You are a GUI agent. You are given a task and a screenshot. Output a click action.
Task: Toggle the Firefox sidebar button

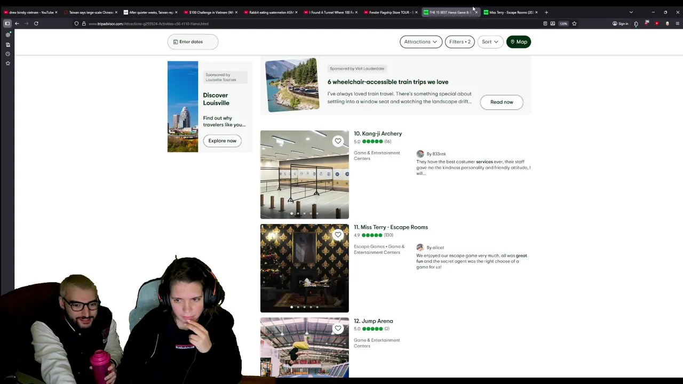pyautogui.click(x=7, y=23)
